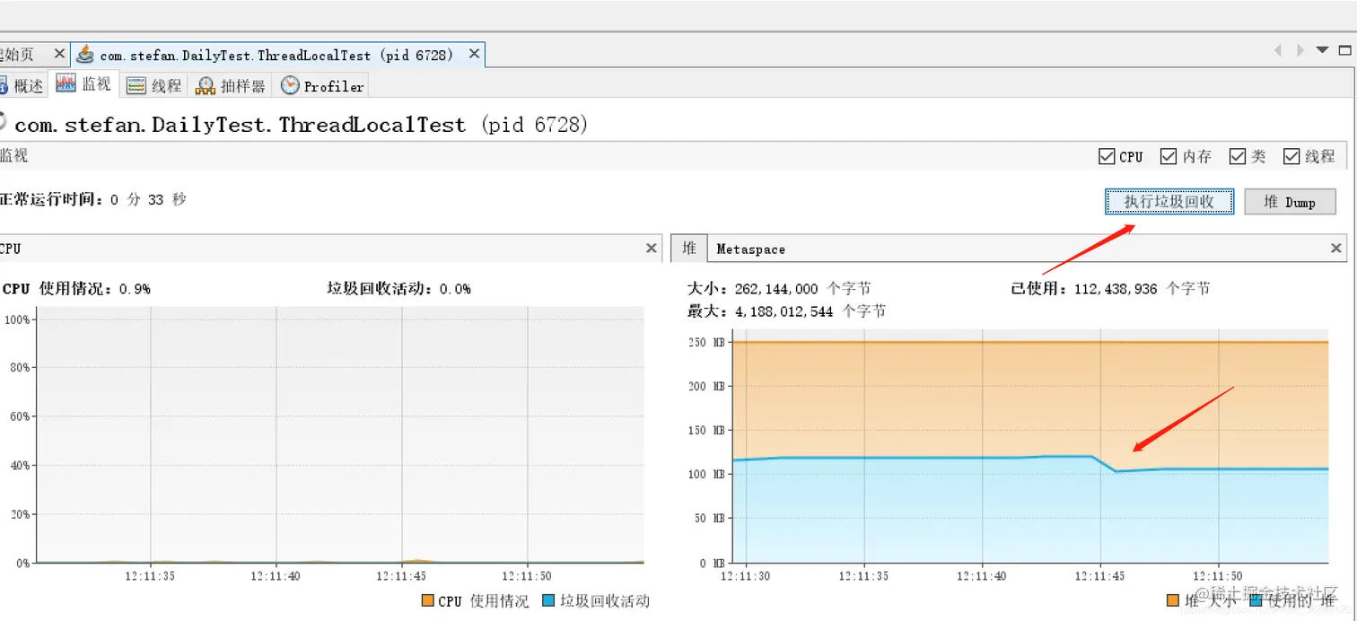Click the back navigation arrow
This screenshot has width=1357, height=621.
tap(1278, 50)
